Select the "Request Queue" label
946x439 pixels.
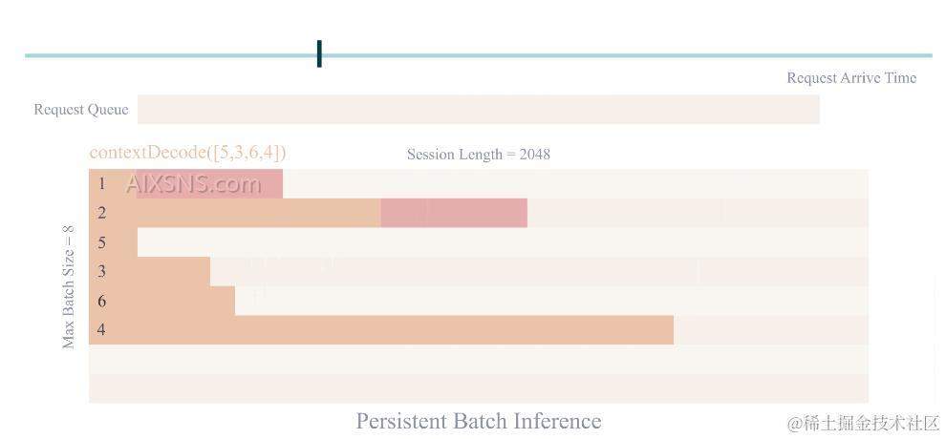click(81, 110)
